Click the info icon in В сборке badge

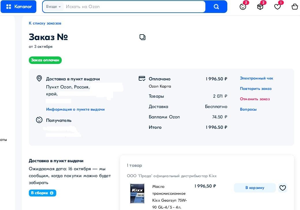[x=52, y=193]
